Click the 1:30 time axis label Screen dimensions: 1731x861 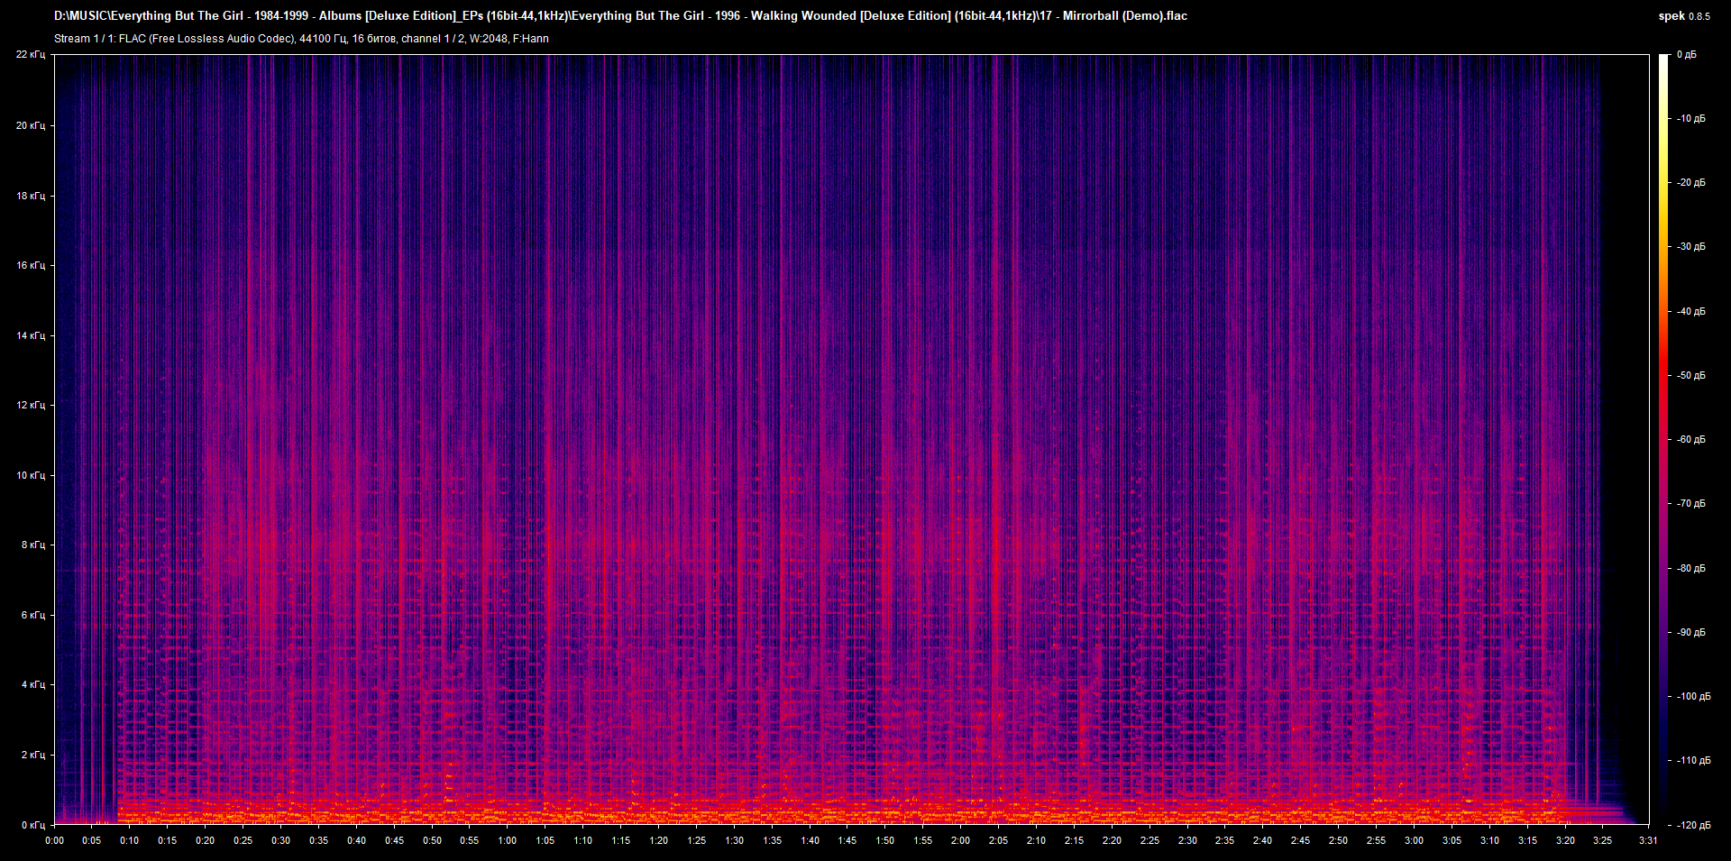click(735, 841)
